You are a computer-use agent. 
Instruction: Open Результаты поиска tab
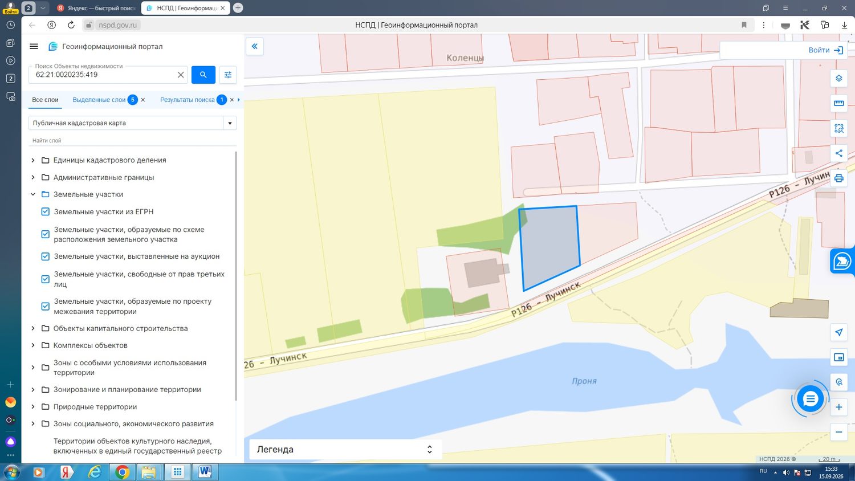tap(188, 100)
